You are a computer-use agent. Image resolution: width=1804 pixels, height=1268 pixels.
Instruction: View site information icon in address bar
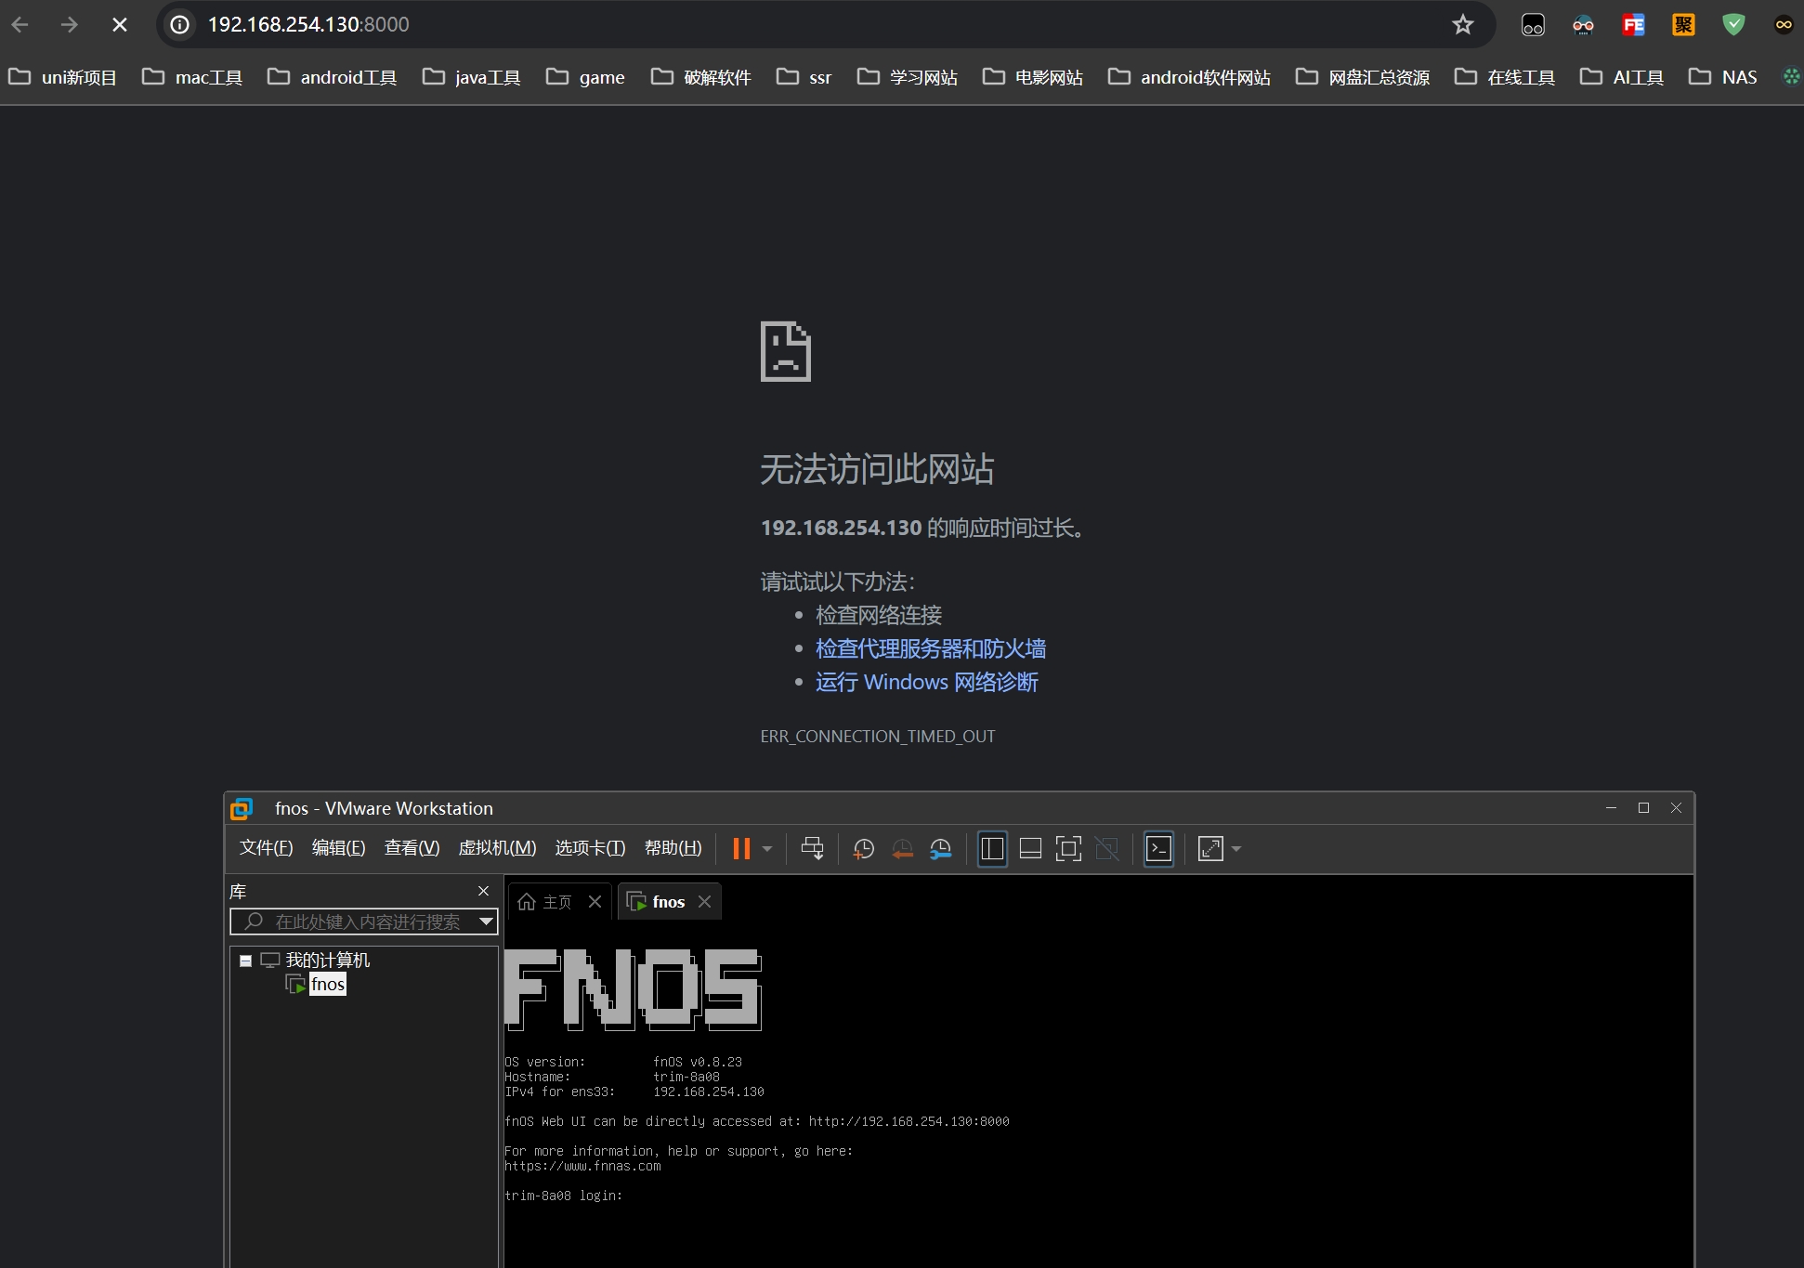tap(180, 25)
